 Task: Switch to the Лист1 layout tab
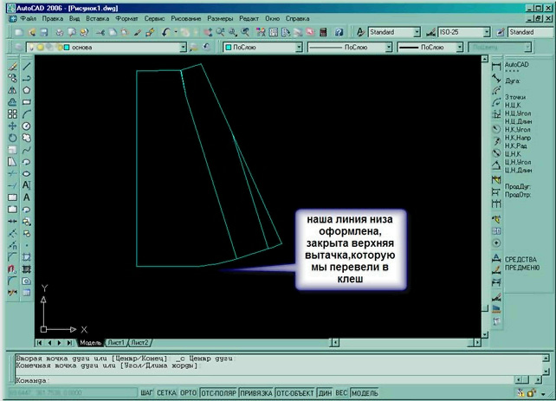(x=117, y=342)
